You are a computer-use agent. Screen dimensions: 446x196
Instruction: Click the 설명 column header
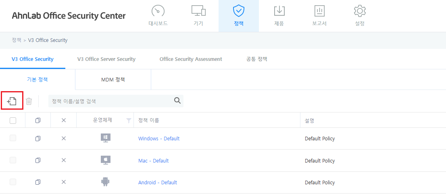tap(309, 120)
